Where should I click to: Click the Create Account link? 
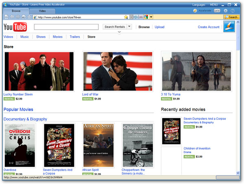pyautogui.click(x=209, y=27)
